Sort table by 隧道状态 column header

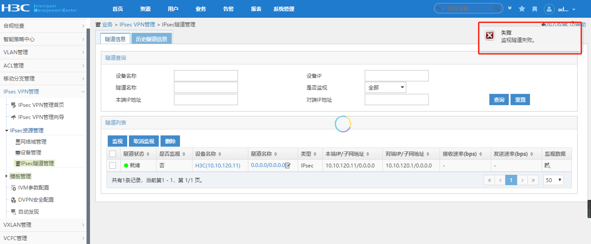136,154
